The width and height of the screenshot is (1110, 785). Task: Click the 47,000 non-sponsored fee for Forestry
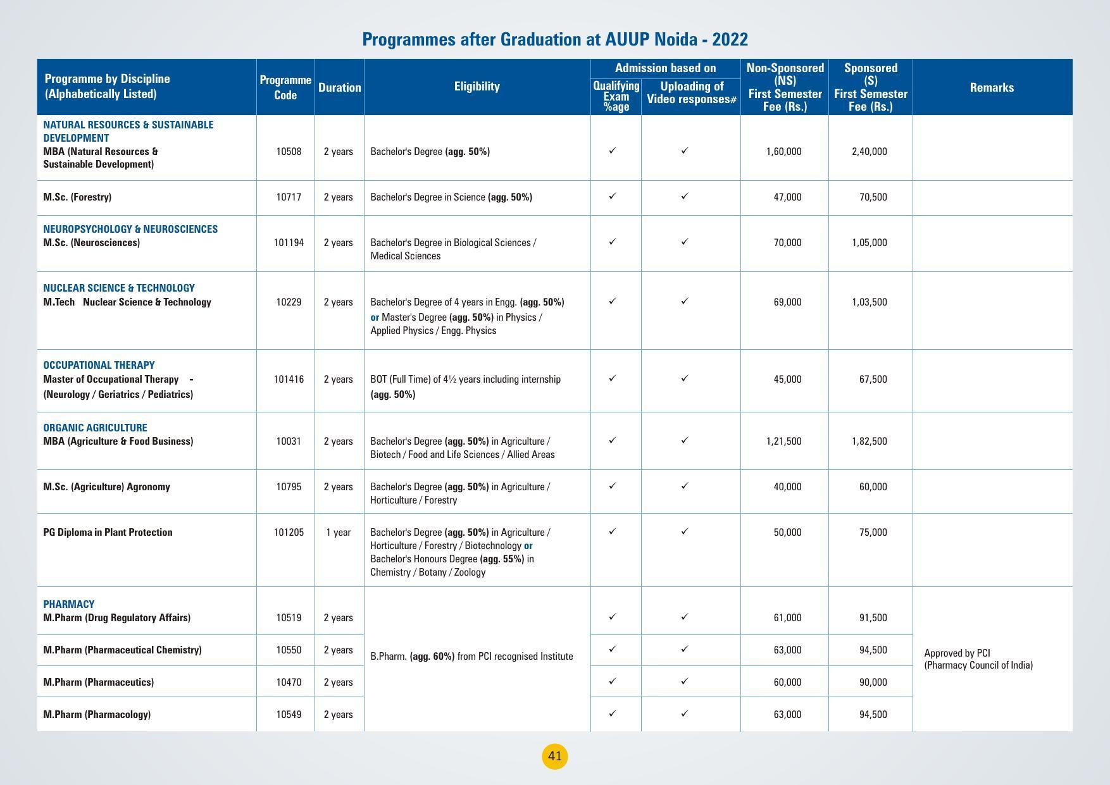tap(787, 197)
